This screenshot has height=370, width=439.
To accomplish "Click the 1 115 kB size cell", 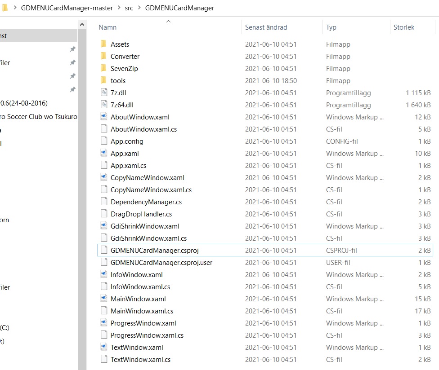I will pos(418,93).
